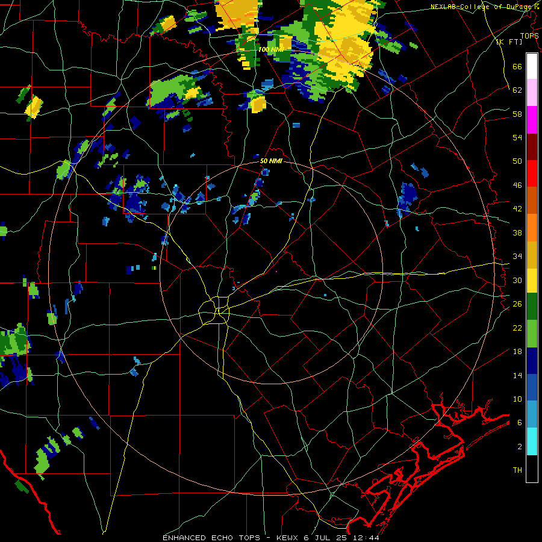This screenshot has height=542, width=542.
Task: Click the legend value "6"
Action: pyautogui.click(x=520, y=422)
